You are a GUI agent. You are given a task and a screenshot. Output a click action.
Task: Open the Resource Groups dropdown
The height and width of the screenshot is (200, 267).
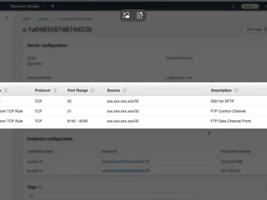pos(25,6)
